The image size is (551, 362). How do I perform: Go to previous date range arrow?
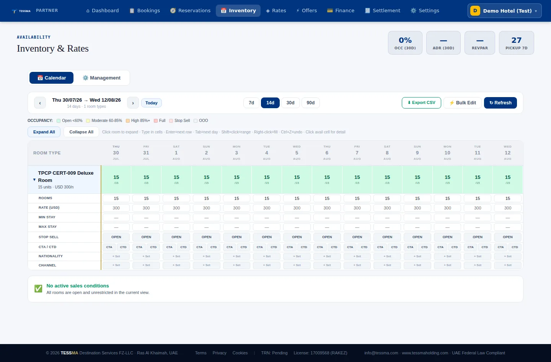pos(40,103)
